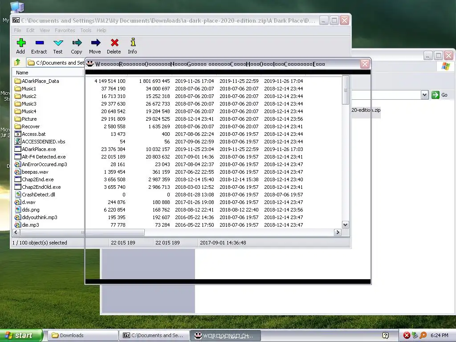This screenshot has height=342, width=456.
Task: Select the dds.png image icon
Action: [x=18, y=209]
